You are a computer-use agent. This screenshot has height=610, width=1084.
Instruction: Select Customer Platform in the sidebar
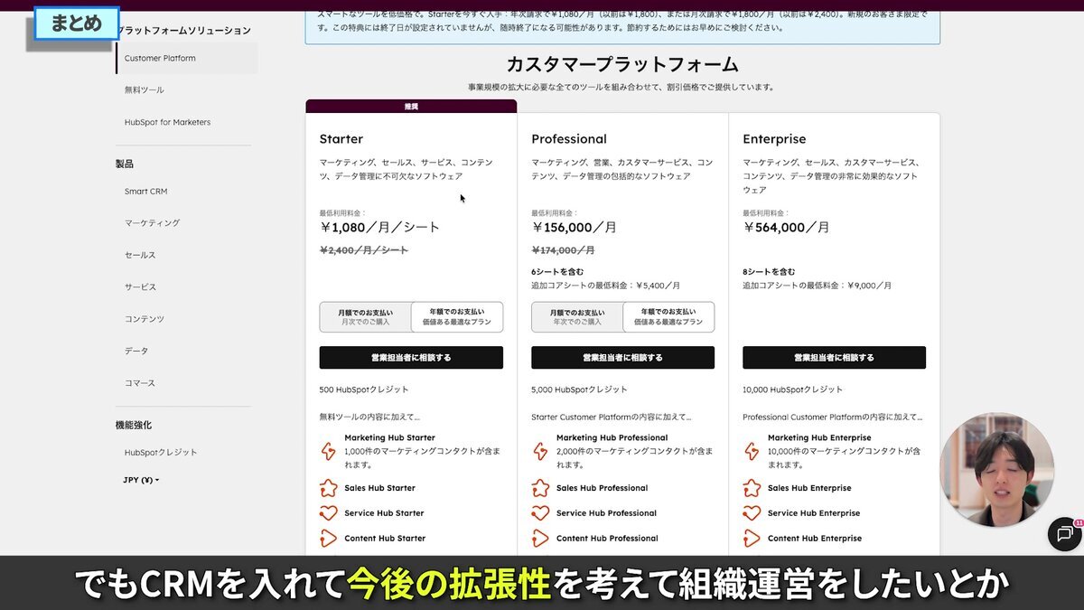point(159,57)
